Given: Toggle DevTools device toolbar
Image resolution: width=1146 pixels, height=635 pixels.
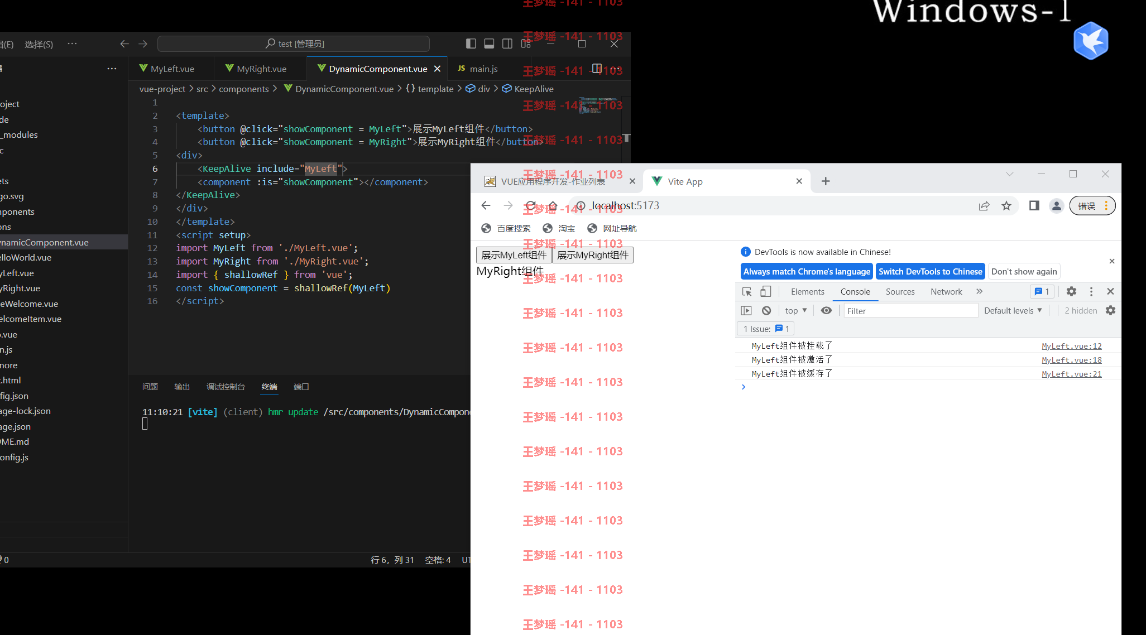Looking at the screenshot, I should (x=766, y=291).
